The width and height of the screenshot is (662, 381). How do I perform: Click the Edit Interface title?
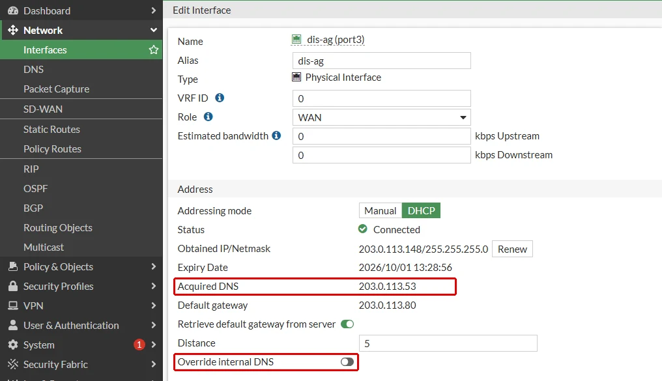(202, 10)
